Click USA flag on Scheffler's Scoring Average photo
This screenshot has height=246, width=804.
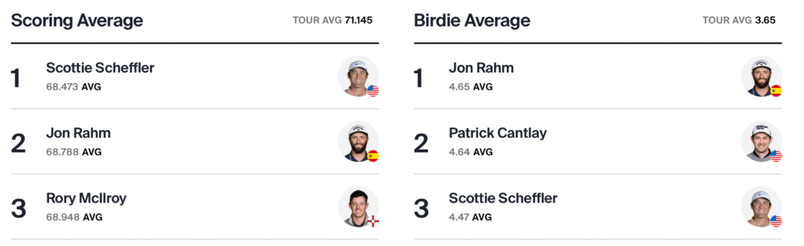tap(373, 90)
